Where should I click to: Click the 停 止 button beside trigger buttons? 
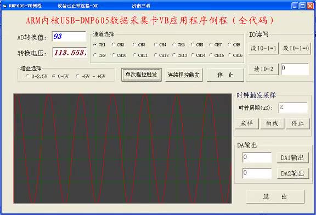tap(225, 75)
